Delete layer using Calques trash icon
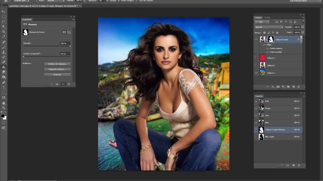Viewport: 323px width, 181px height. coord(299,87)
